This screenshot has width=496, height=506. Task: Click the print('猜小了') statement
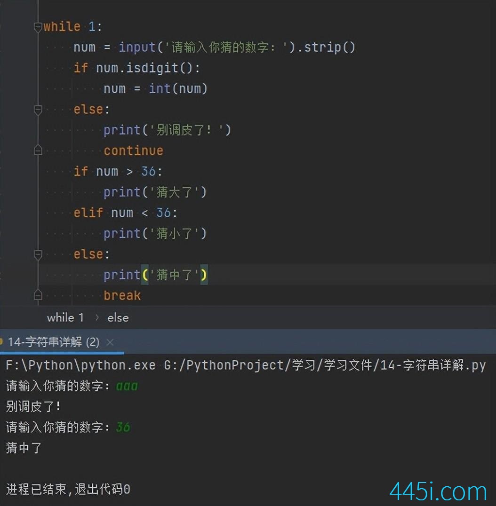(155, 234)
